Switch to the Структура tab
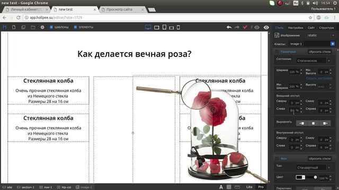339x190 pixels. click(326, 27)
